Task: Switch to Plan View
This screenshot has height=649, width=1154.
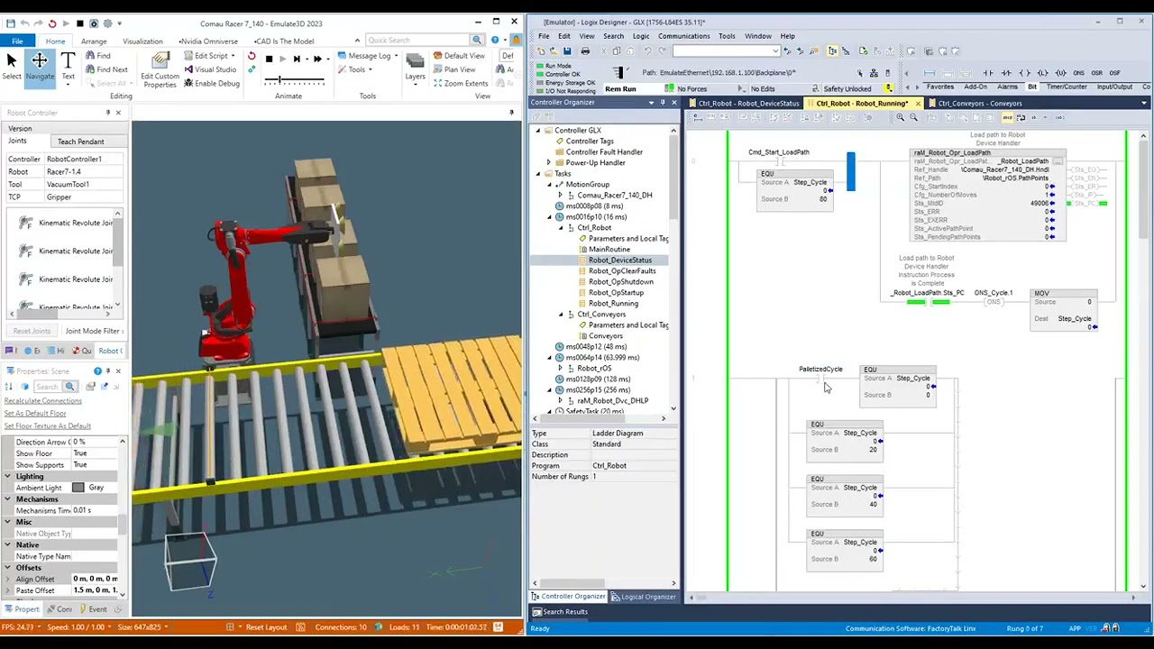Action: click(x=453, y=69)
